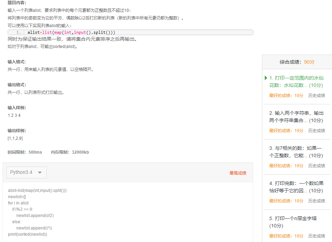Screen dimensions: 332x242
Task: View 历史成绩 for the n层金字塔 problem
Action: click(316, 236)
